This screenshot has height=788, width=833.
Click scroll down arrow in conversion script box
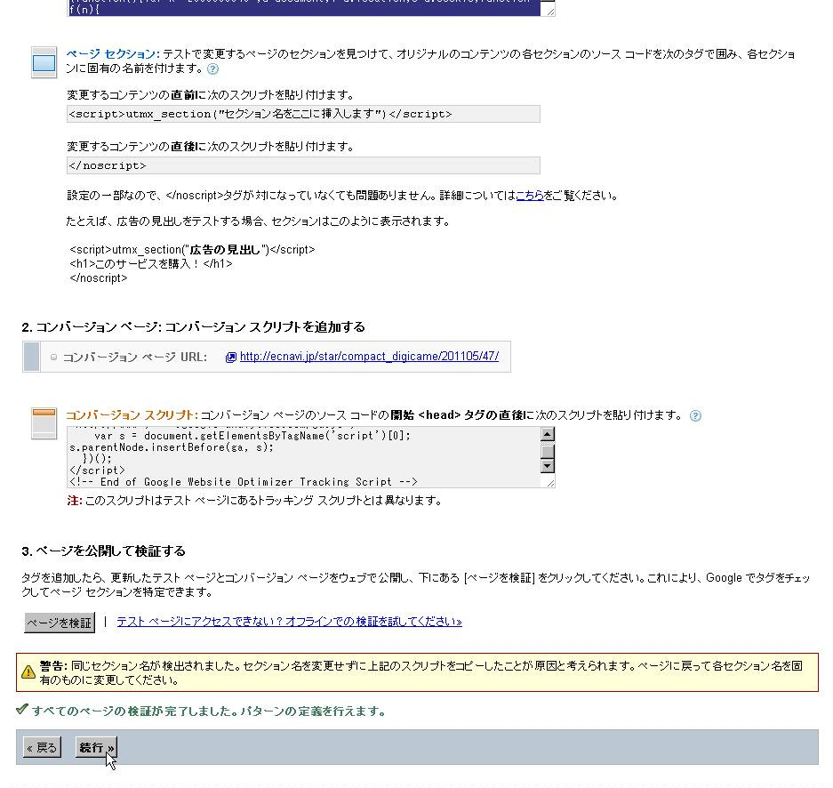(548, 466)
